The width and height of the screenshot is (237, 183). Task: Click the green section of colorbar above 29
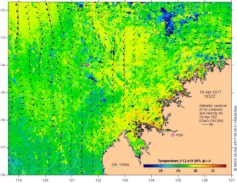(178, 166)
